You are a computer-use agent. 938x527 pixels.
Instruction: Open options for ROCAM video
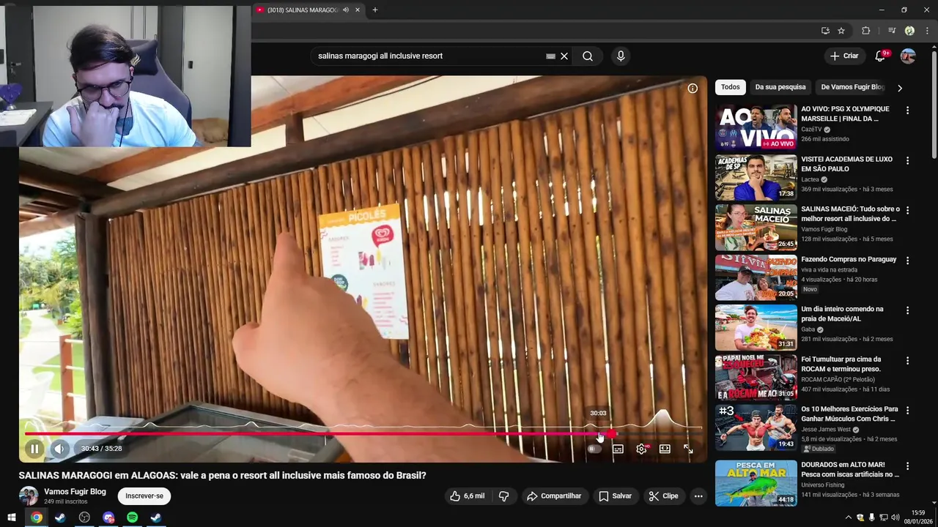point(907,361)
